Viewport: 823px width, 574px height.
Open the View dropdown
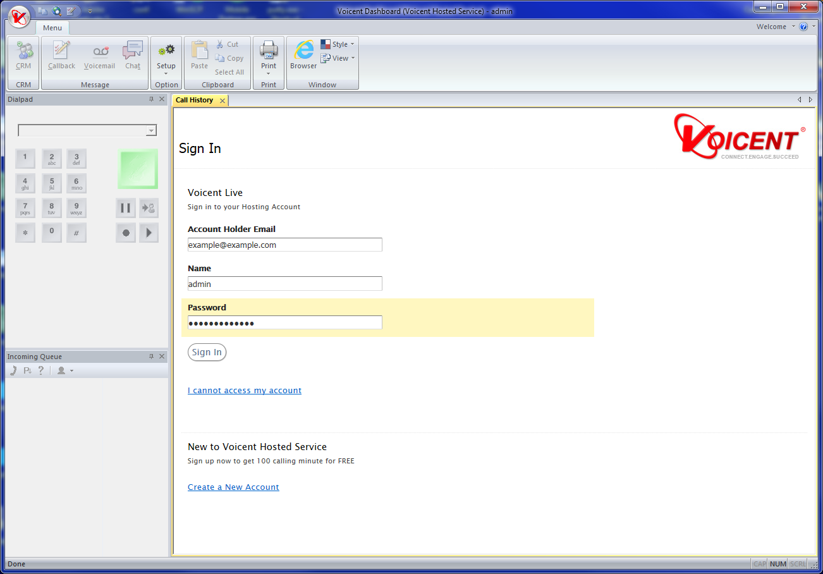[338, 58]
